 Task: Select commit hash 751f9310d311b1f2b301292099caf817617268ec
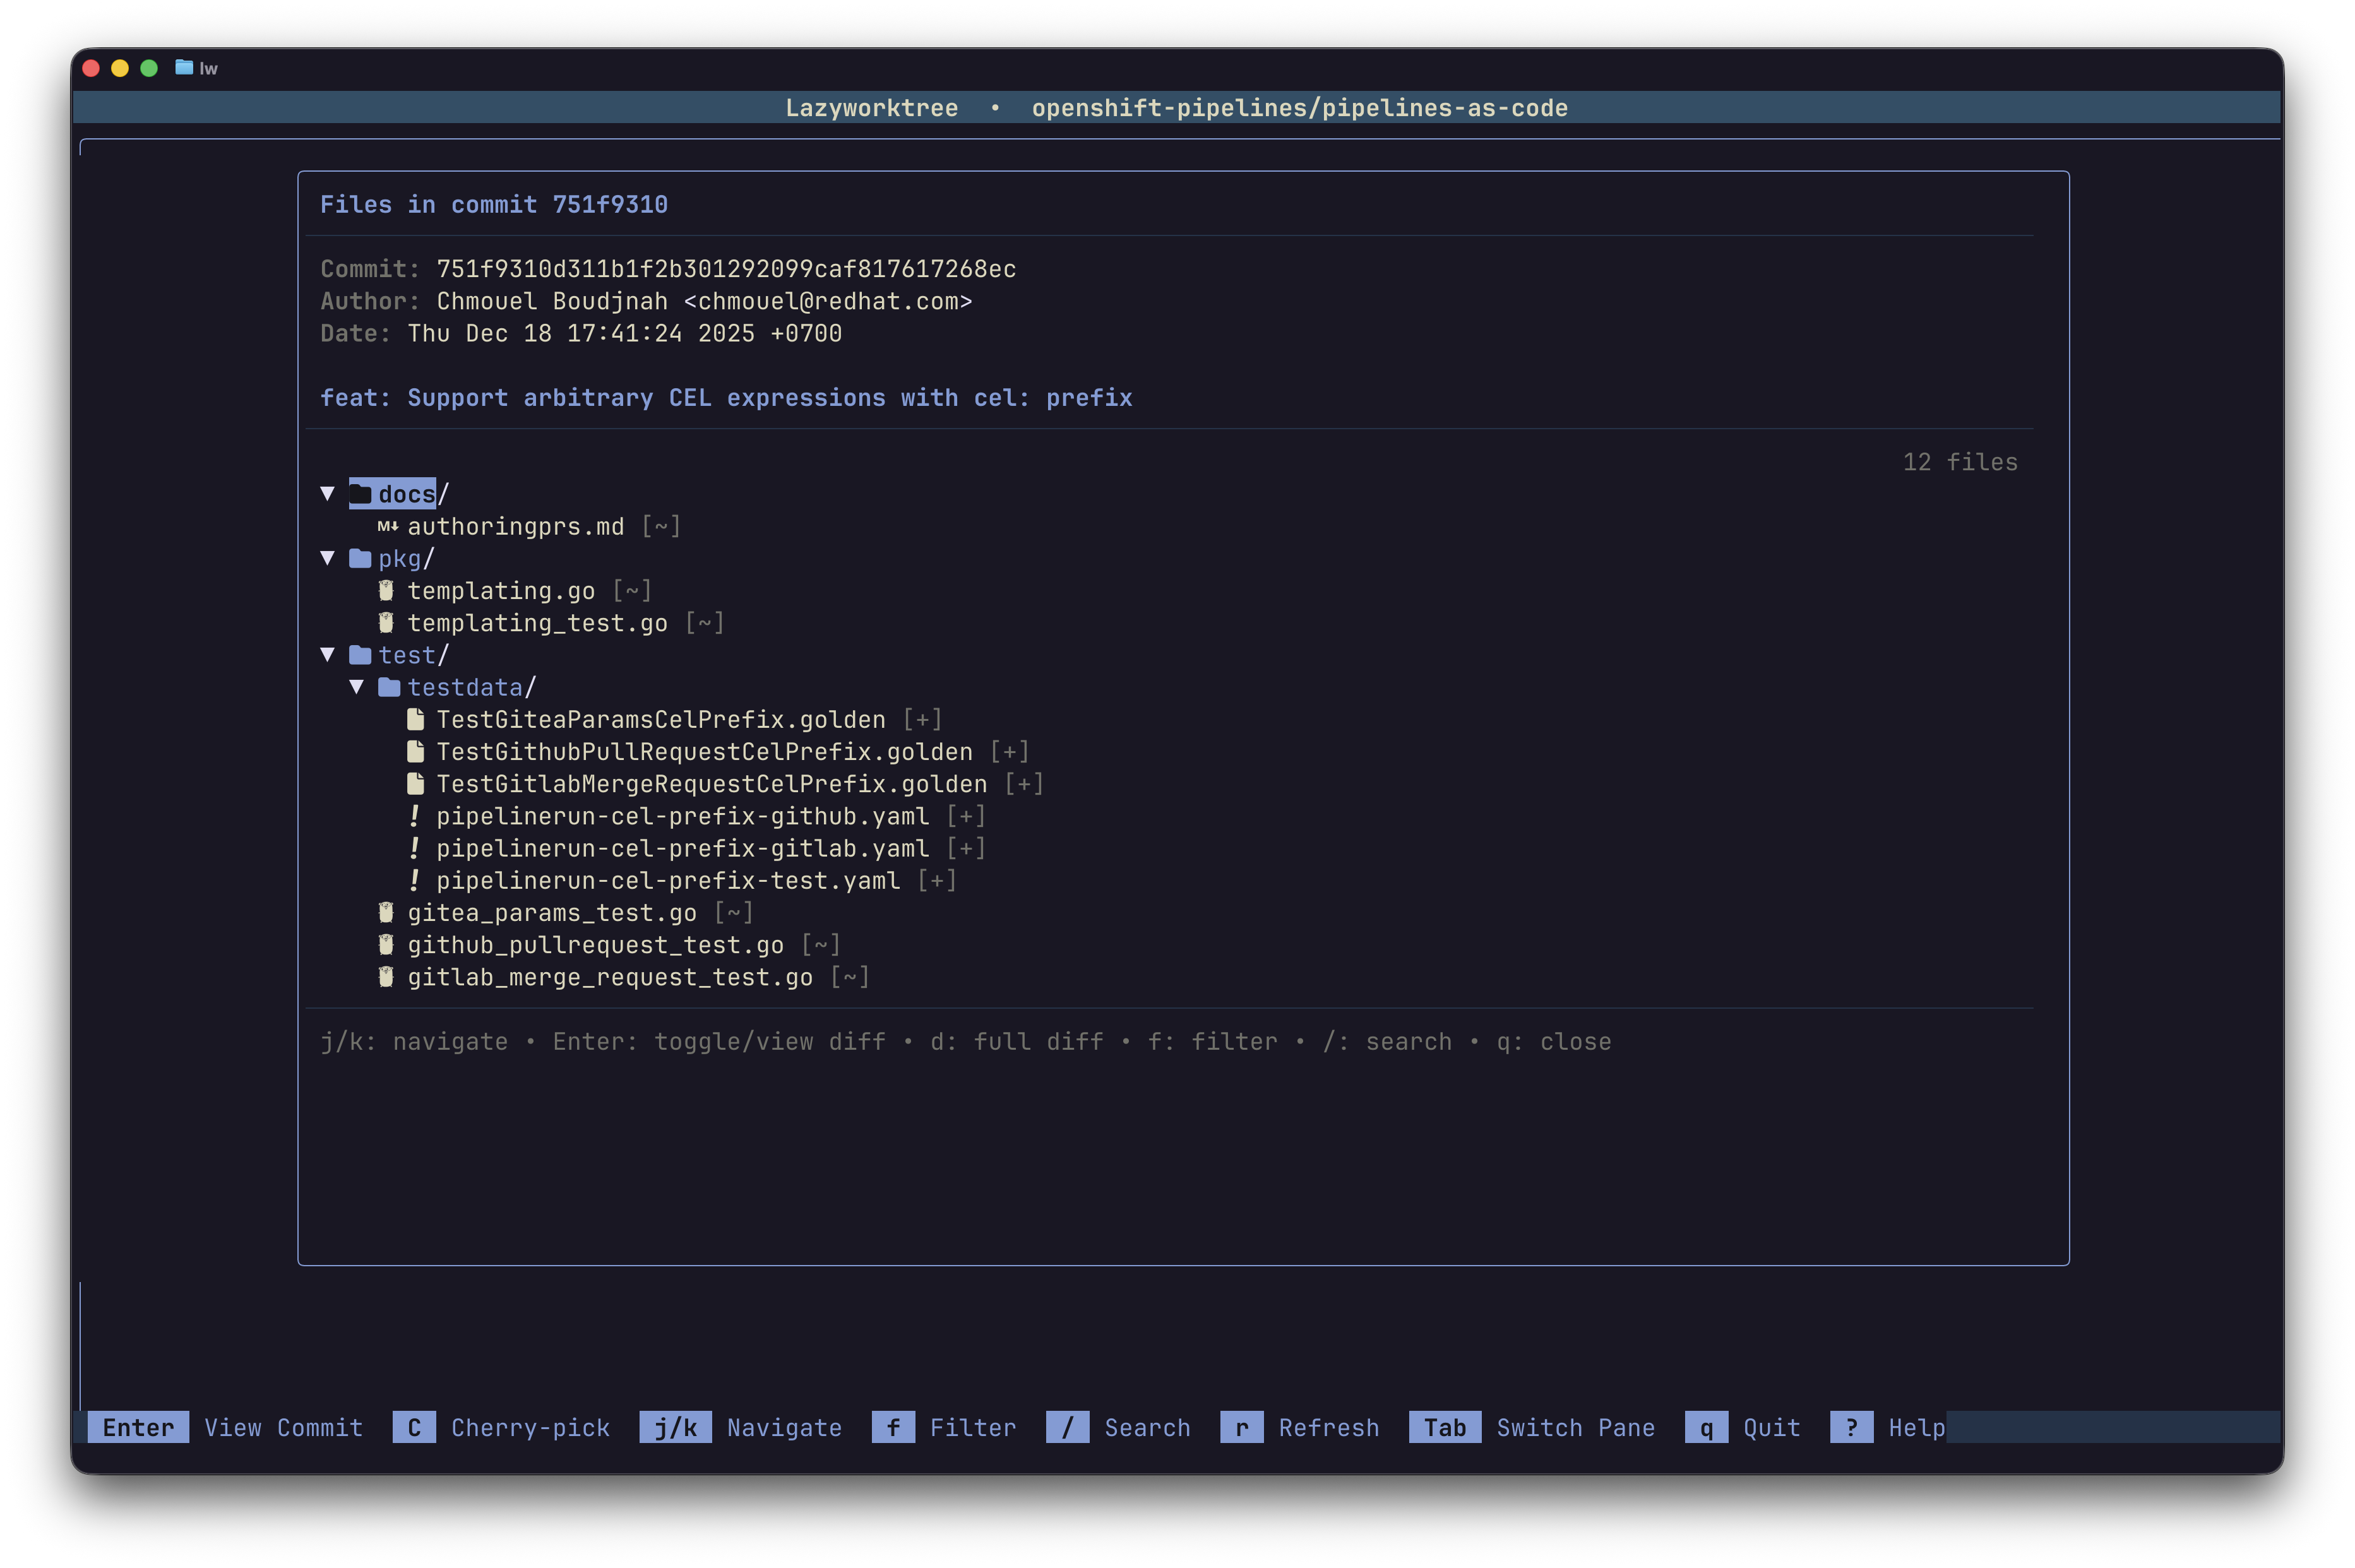(726, 268)
